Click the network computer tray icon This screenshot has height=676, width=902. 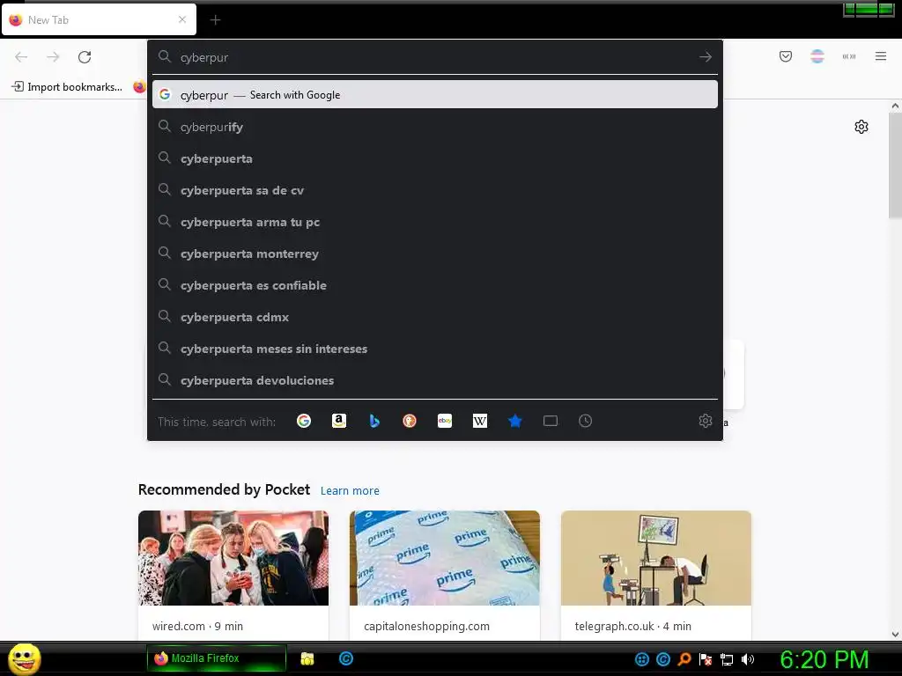click(727, 659)
